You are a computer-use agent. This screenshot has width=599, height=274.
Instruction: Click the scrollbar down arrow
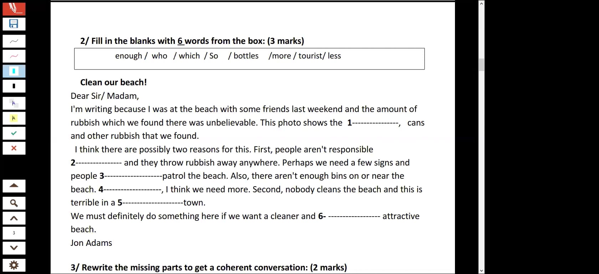(481, 271)
